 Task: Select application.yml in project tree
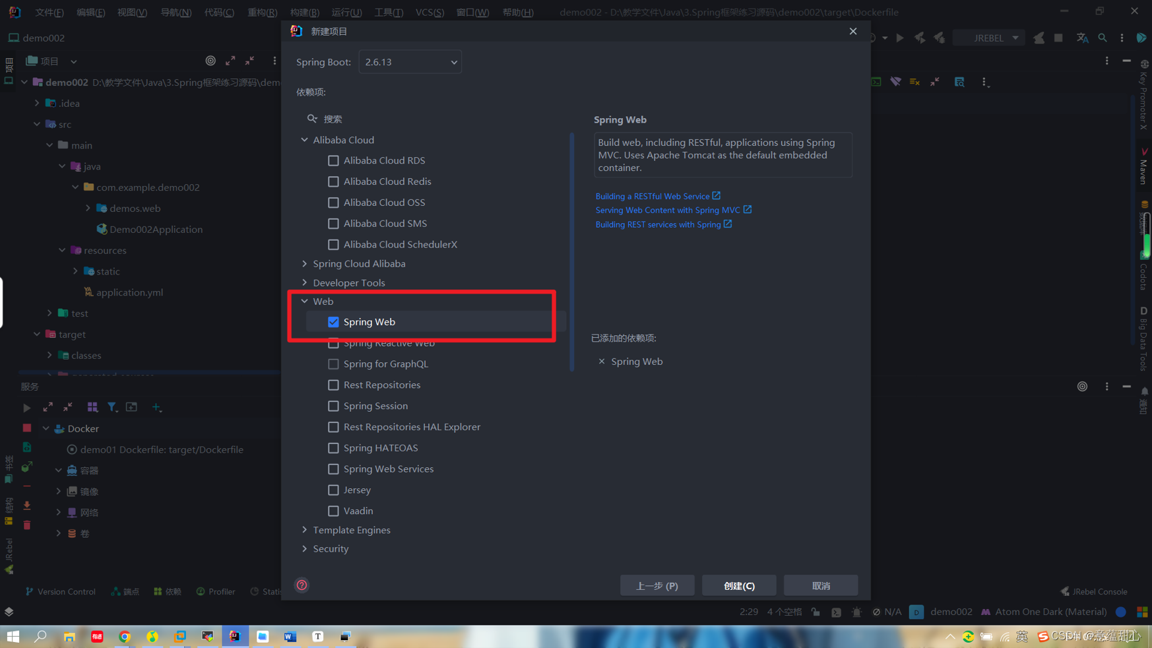129,292
